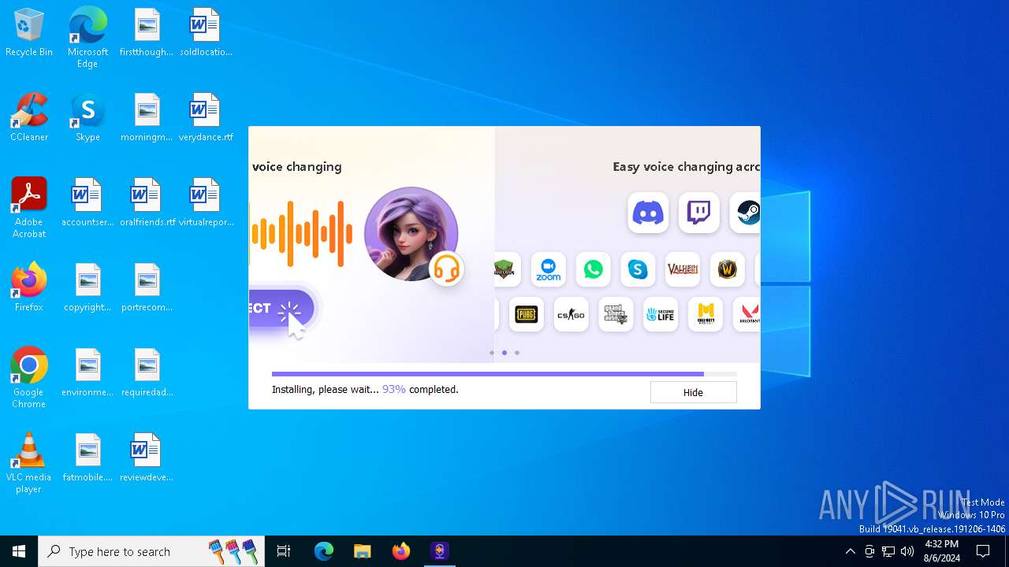
Task: Select the first slideshow pagination dot
Action: pos(492,353)
